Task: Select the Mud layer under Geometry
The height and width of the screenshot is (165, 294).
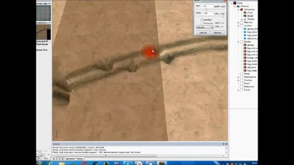Action: pyautogui.click(x=250, y=16)
